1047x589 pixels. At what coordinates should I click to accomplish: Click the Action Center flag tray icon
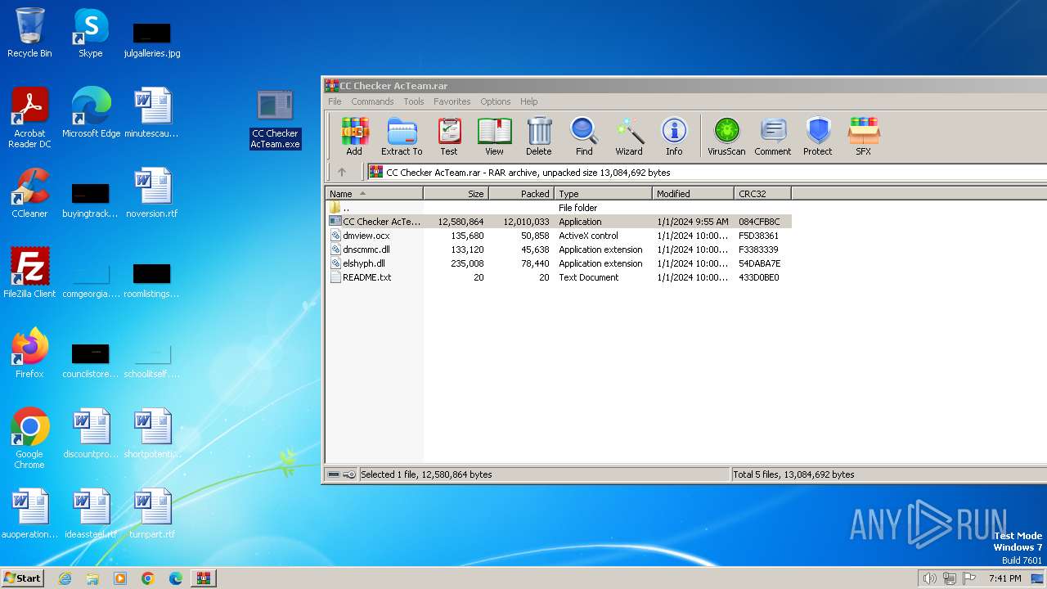coord(969,578)
